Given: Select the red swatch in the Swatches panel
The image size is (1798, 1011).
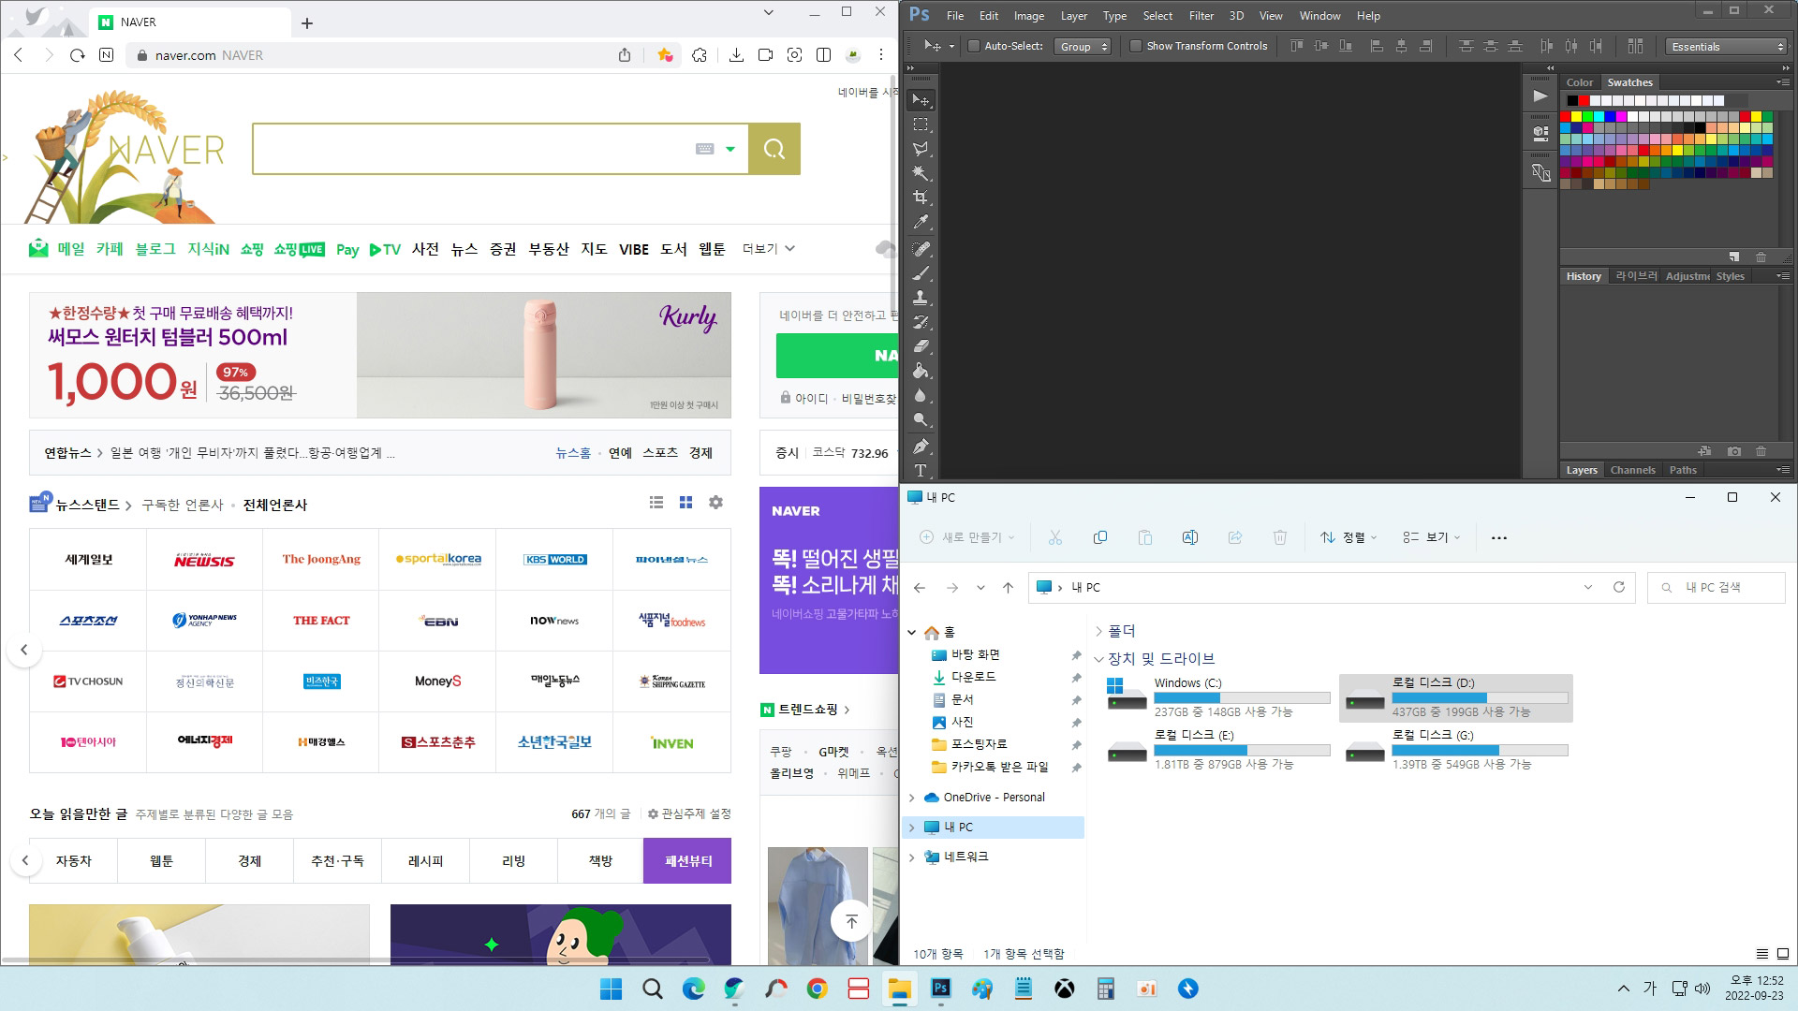Looking at the screenshot, I should tap(1565, 116).
